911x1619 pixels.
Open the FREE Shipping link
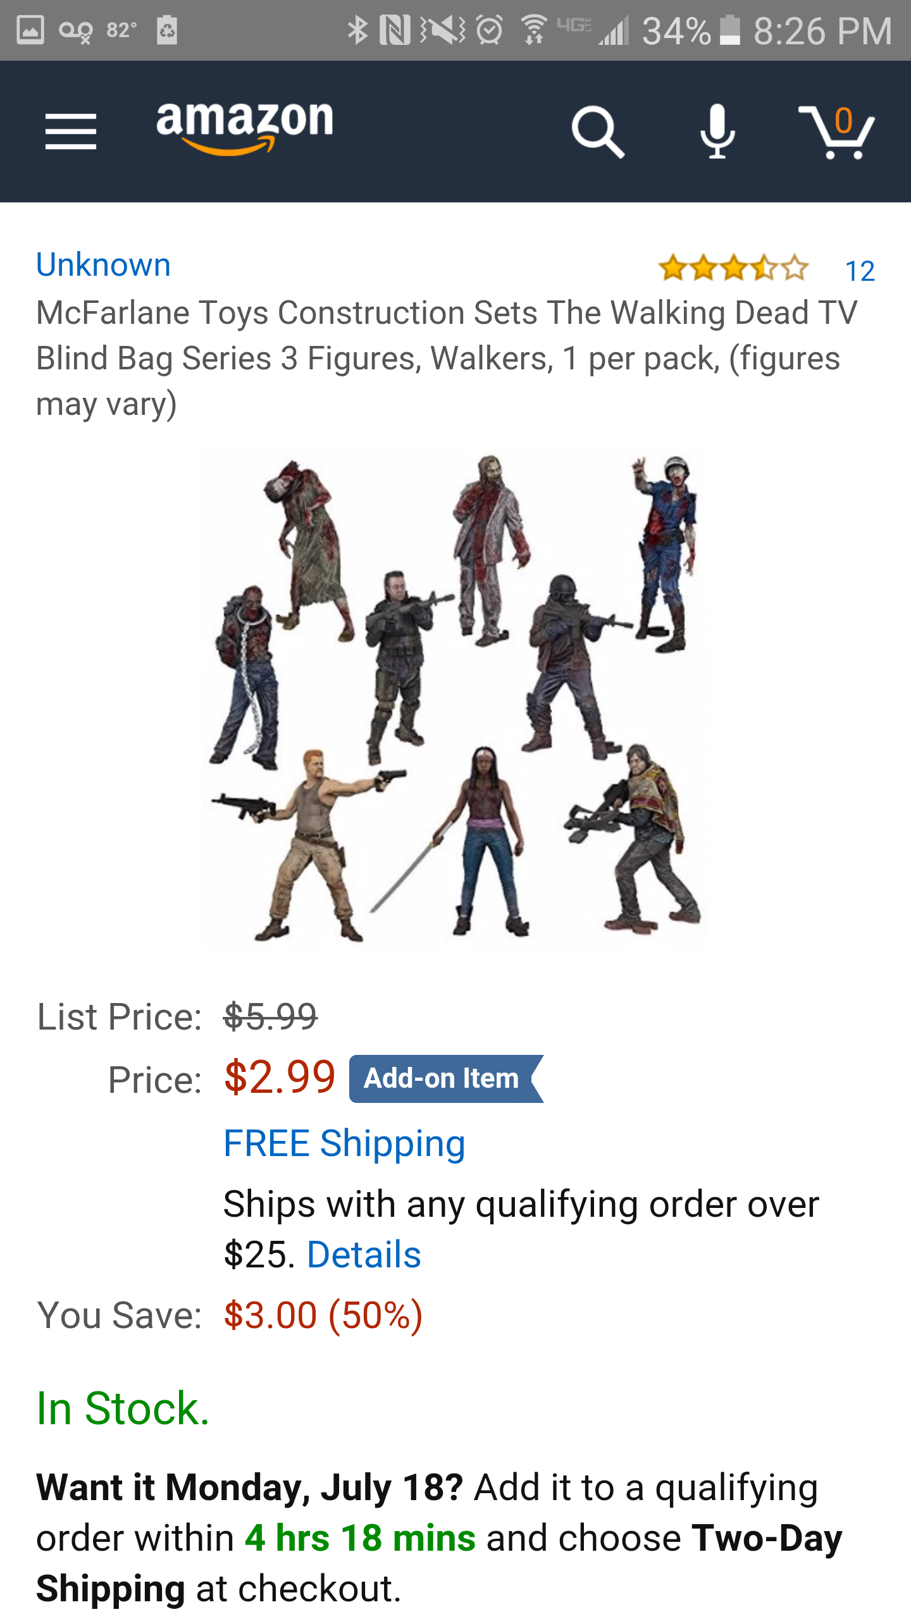344,1143
